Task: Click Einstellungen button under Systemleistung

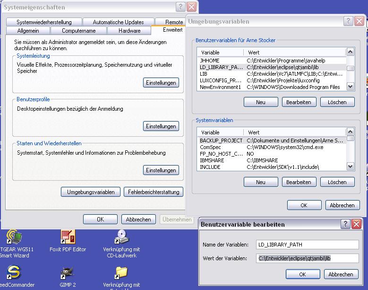Action: pyautogui.click(x=161, y=83)
